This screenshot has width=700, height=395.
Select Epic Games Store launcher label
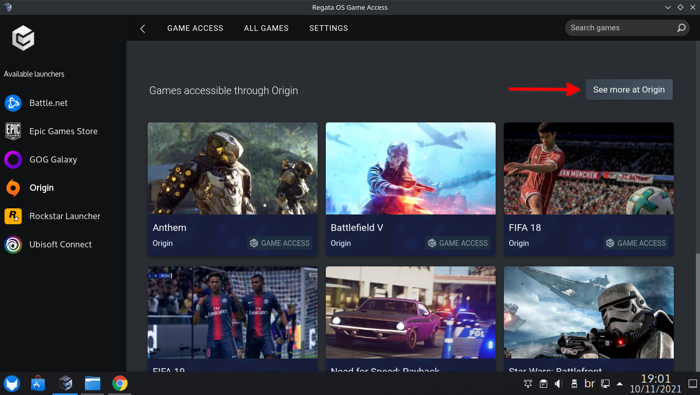point(63,131)
